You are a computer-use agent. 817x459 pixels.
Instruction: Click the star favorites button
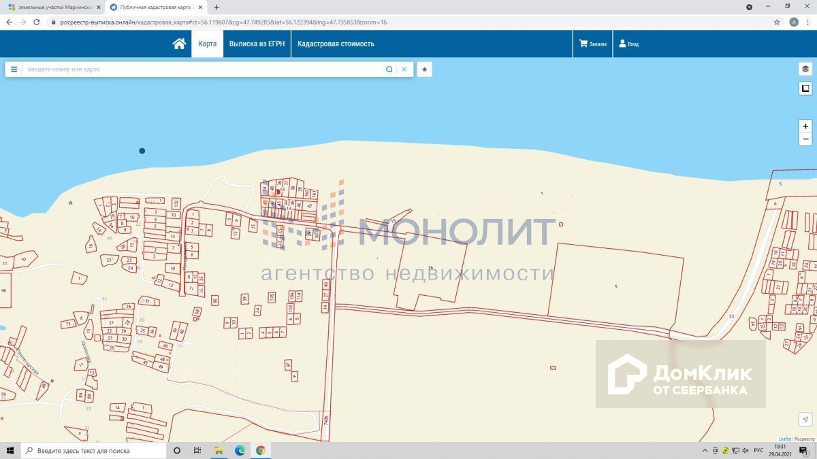coord(424,69)
